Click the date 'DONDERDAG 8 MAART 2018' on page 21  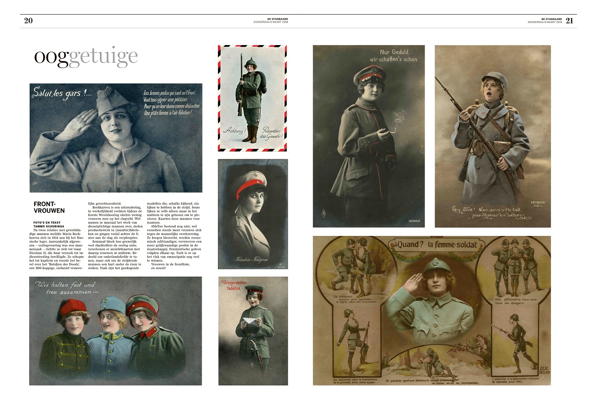[x=545, y=23]
